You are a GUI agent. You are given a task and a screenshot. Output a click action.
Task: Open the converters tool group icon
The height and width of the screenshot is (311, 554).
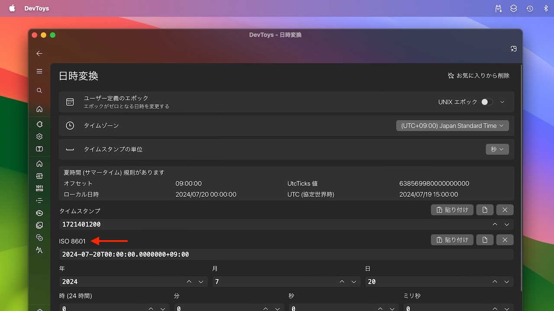39,176
